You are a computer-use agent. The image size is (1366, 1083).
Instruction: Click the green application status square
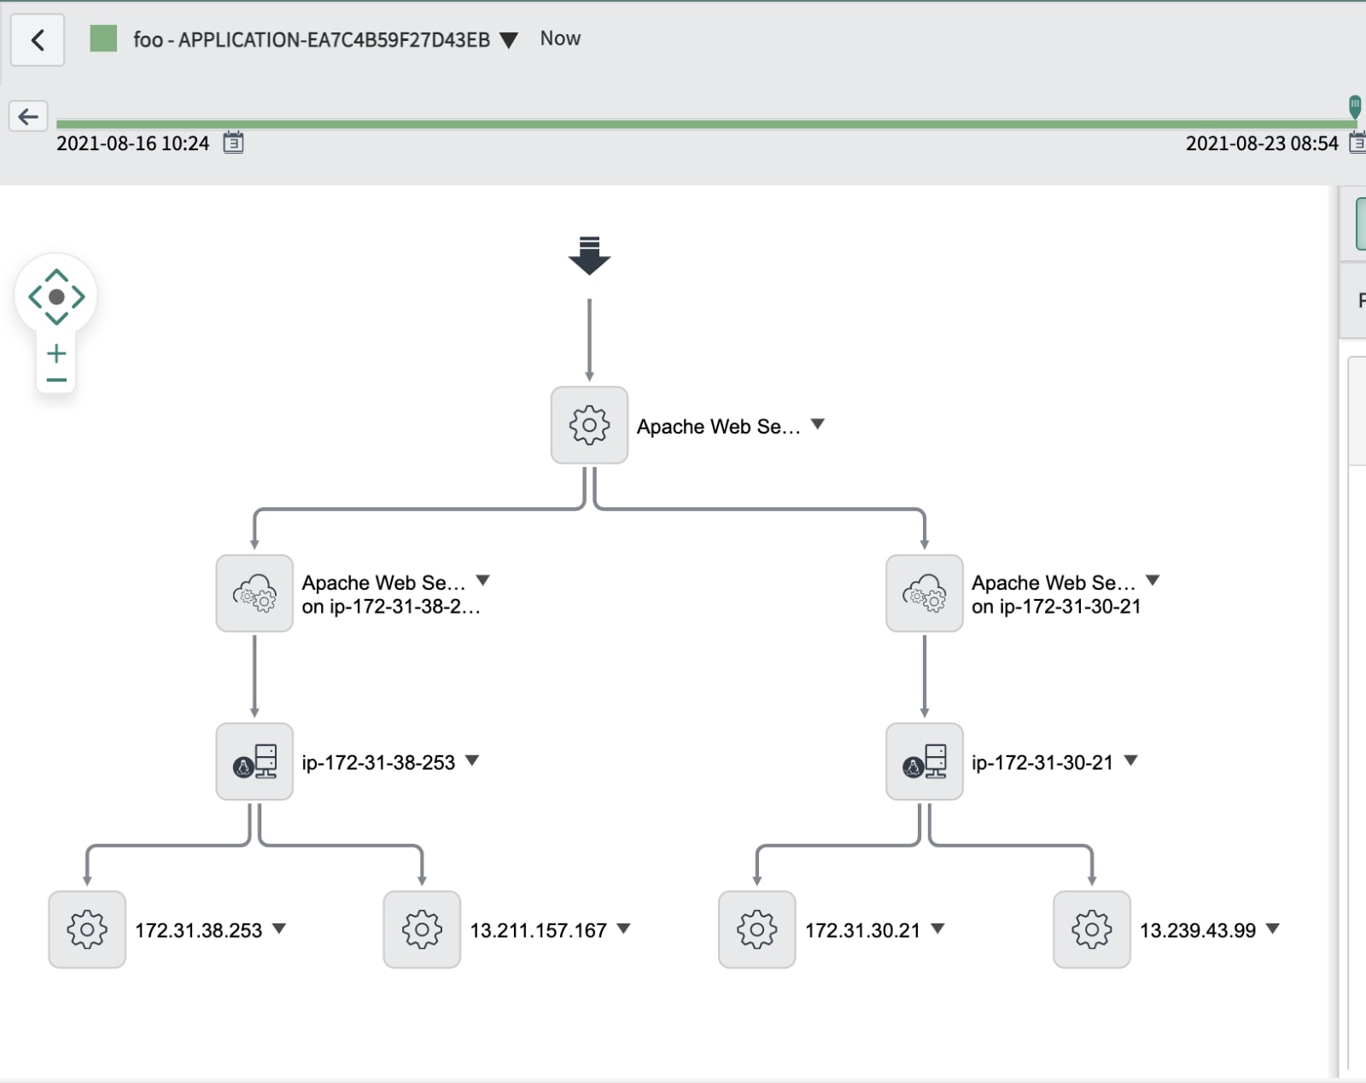[x=103, y=38]
